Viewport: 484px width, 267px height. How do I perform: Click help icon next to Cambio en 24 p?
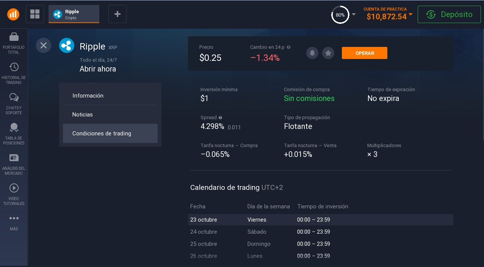[x=289, y=47]
